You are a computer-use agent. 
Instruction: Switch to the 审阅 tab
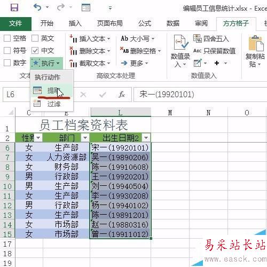click(x=201, y=23)
